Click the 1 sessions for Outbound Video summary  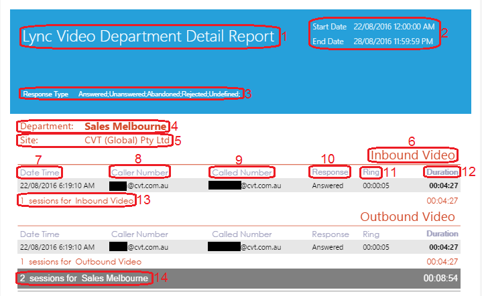click(81, 262)
